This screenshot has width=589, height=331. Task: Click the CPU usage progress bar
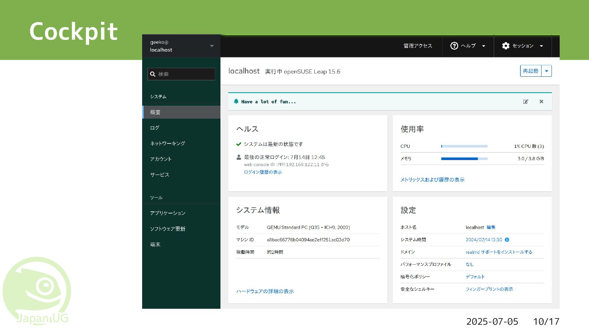click(464, 146)
